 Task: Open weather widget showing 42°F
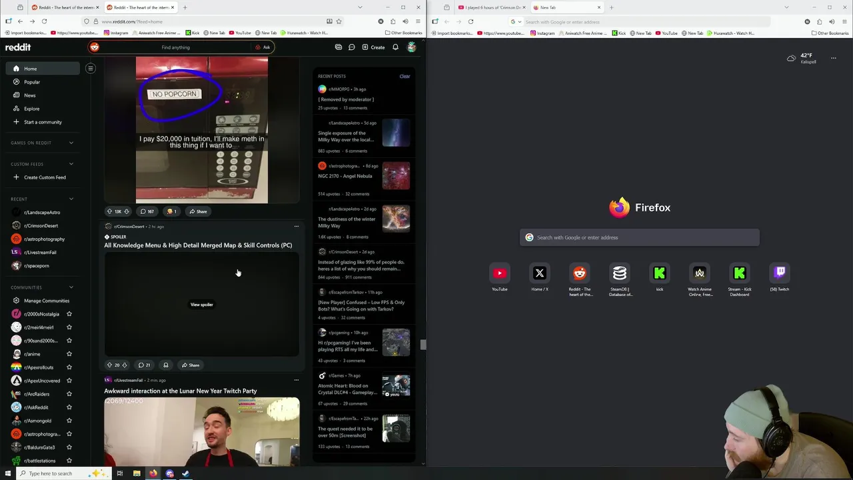[x=802, y=59]
